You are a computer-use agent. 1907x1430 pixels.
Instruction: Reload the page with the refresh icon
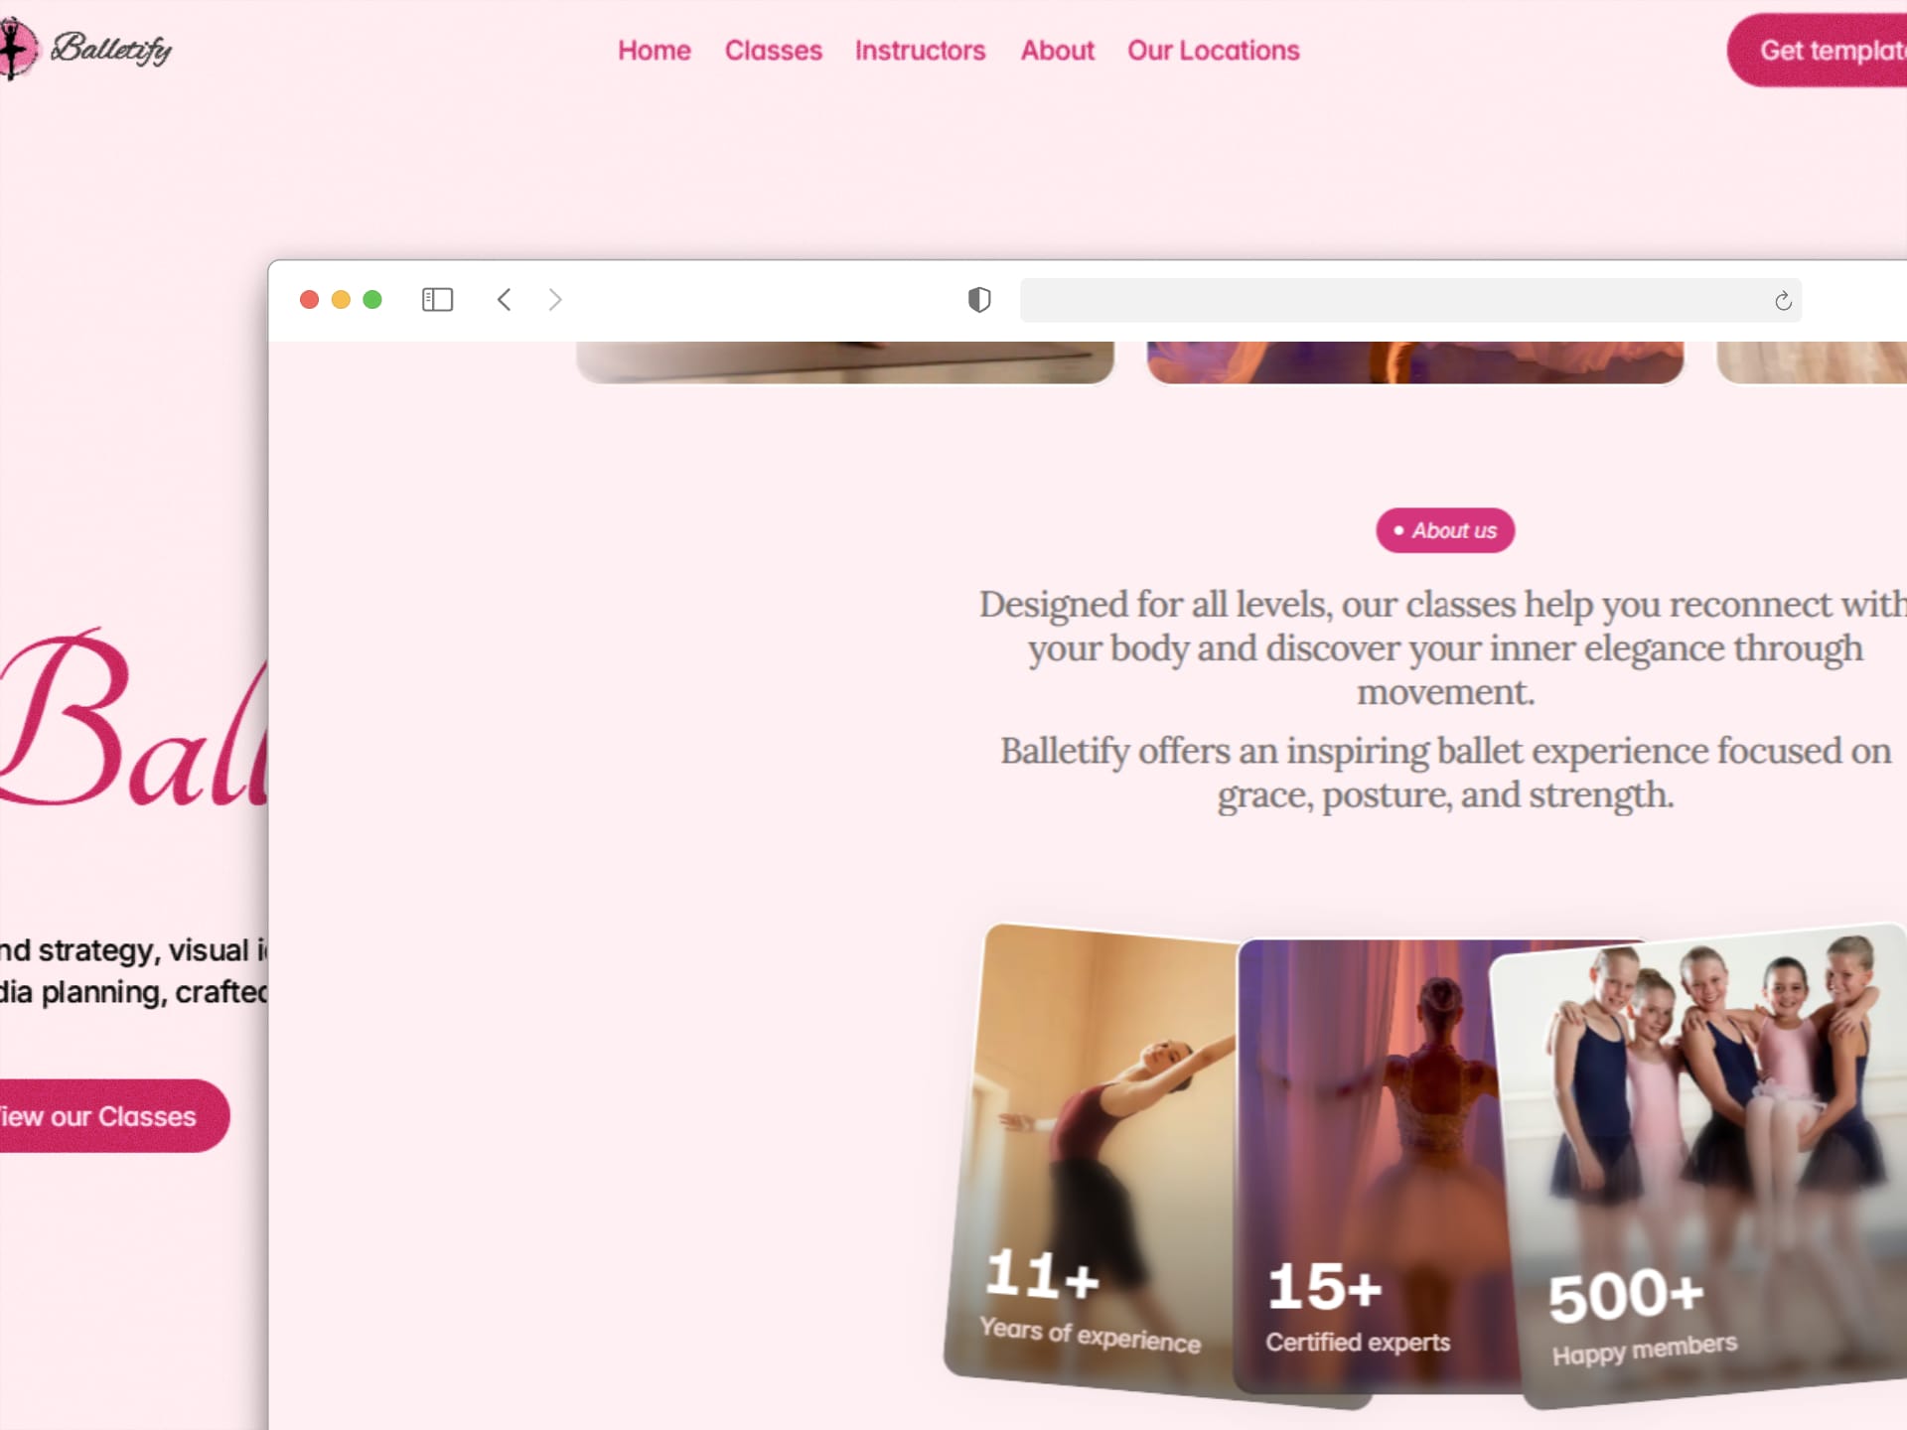click(1783, 301)
